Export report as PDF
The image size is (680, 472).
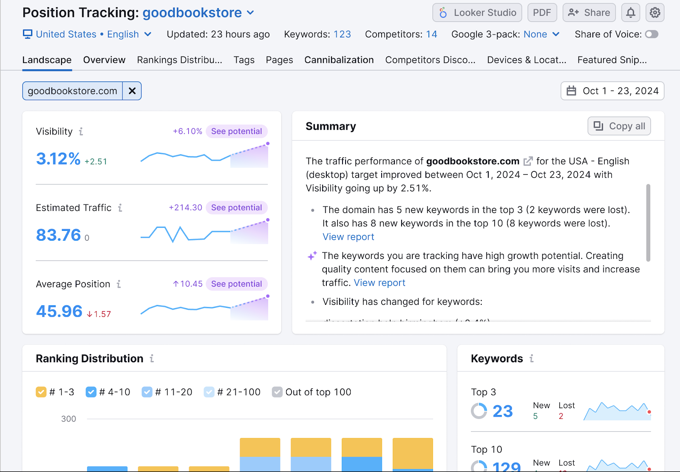[x=542, y=13]
